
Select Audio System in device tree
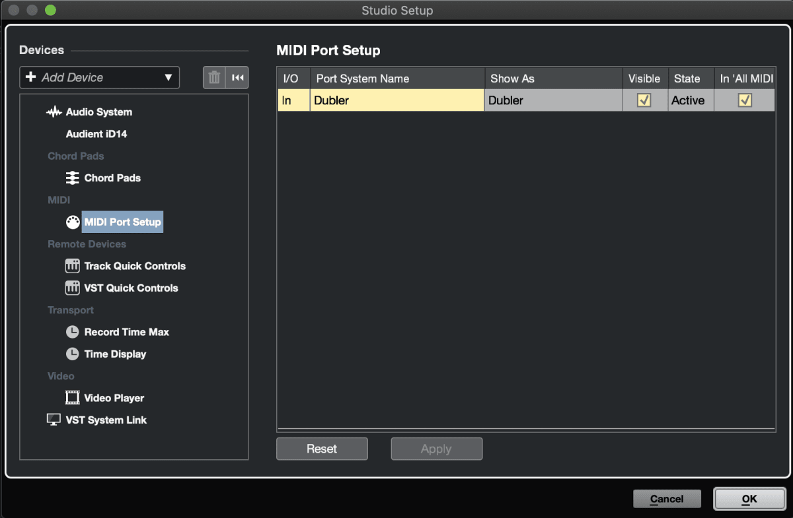click(x=99, y=112)
